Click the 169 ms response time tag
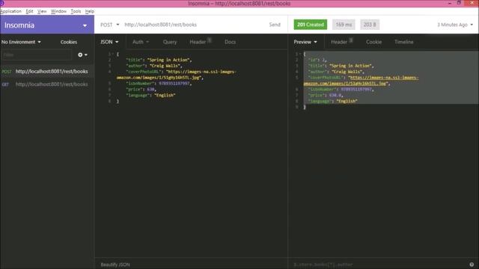Screen dimensions: 479x269 (x=344, y=25)
